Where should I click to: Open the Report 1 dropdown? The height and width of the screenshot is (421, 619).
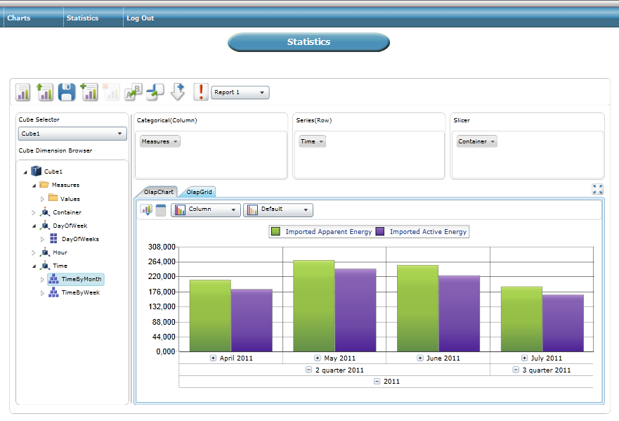240,92
